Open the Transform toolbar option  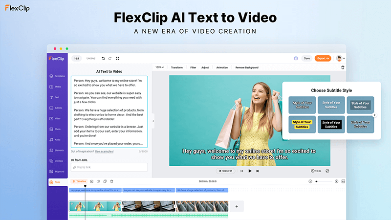(x=176, y=67)
